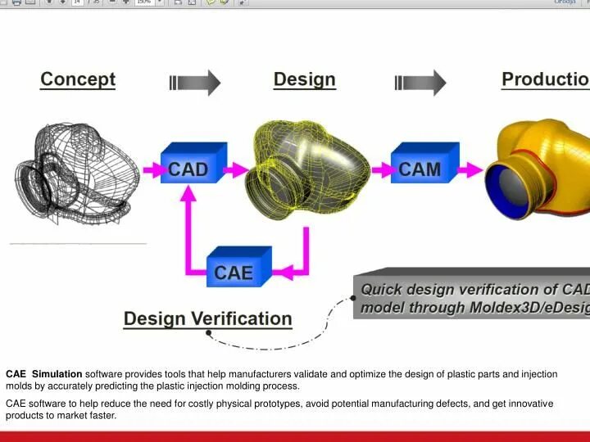Click the paragraph starting "CAE software to help reduce"
Viewport: 590px width, 442px height.
(279, 410)
